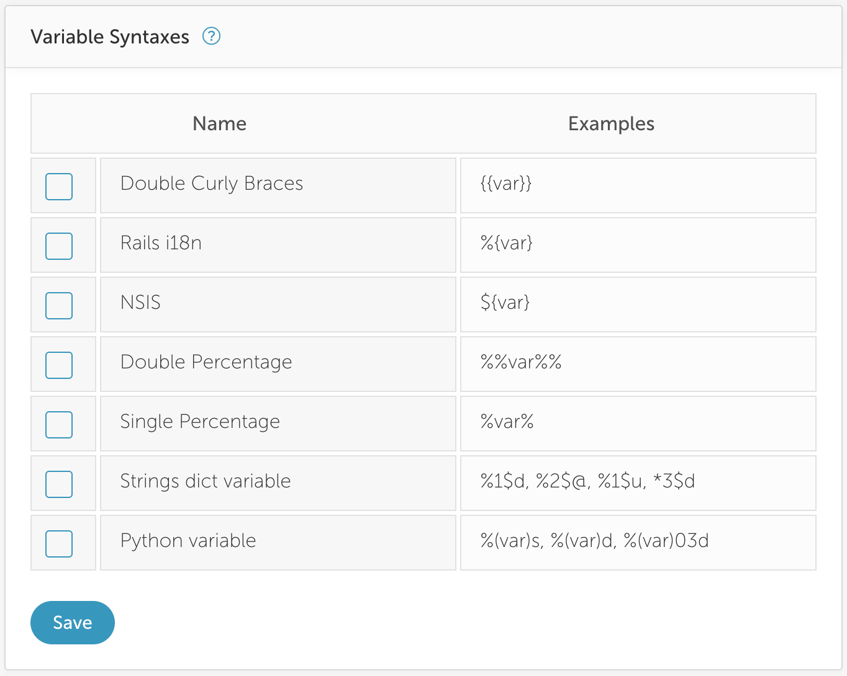Check the NSIS syntax checkbox

59,306
